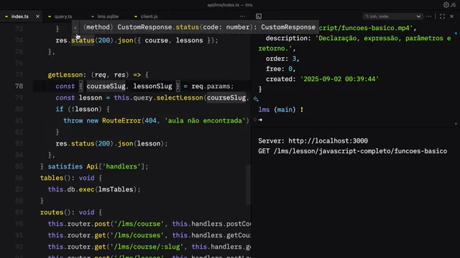Click 'routes' method declaration

coord(52,212)
